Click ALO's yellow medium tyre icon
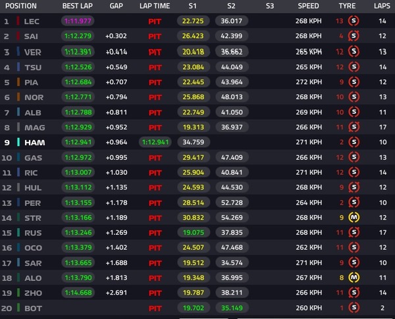This screenshot has width=395, height=319. (354, 278)
